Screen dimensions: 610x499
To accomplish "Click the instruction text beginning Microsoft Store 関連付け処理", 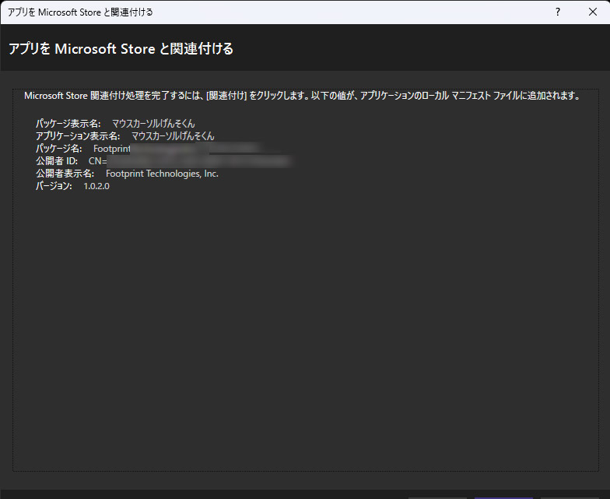I will (302, 96).
